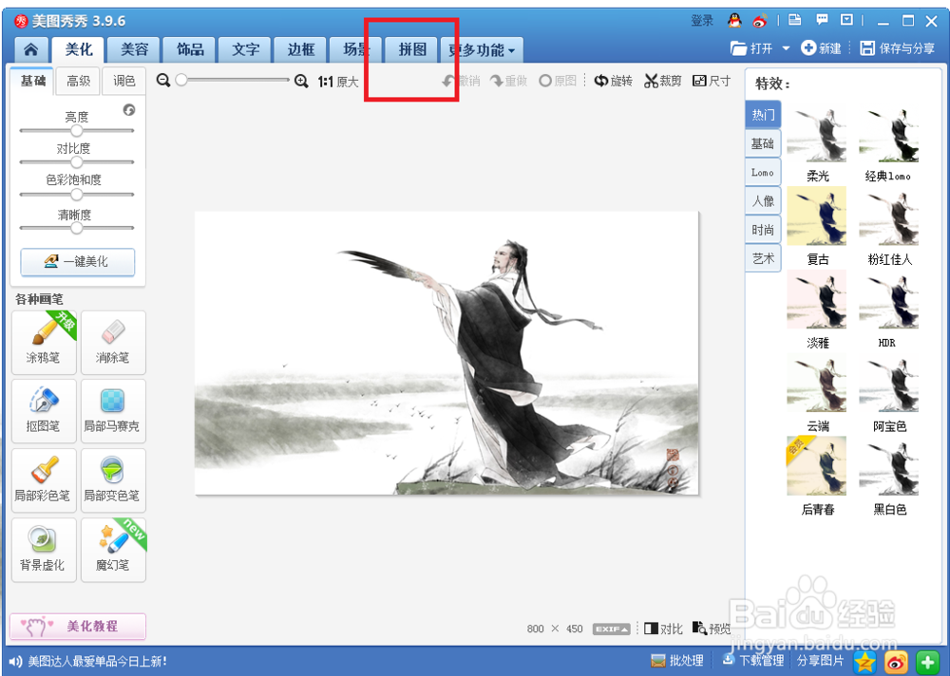This screenshot has height=676, width=950.
Task: Click the 亮度 brightness slider handle
Action: click(76, 130)
